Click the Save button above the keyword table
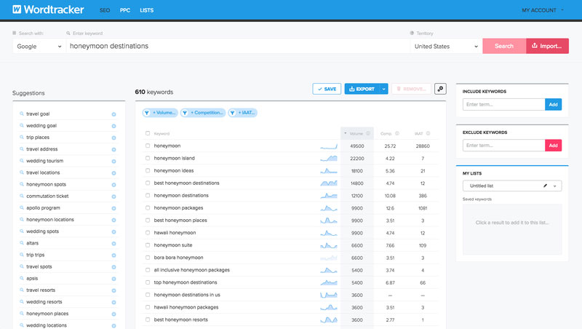Viewport: 582px width, 329px height. point(327,89)
